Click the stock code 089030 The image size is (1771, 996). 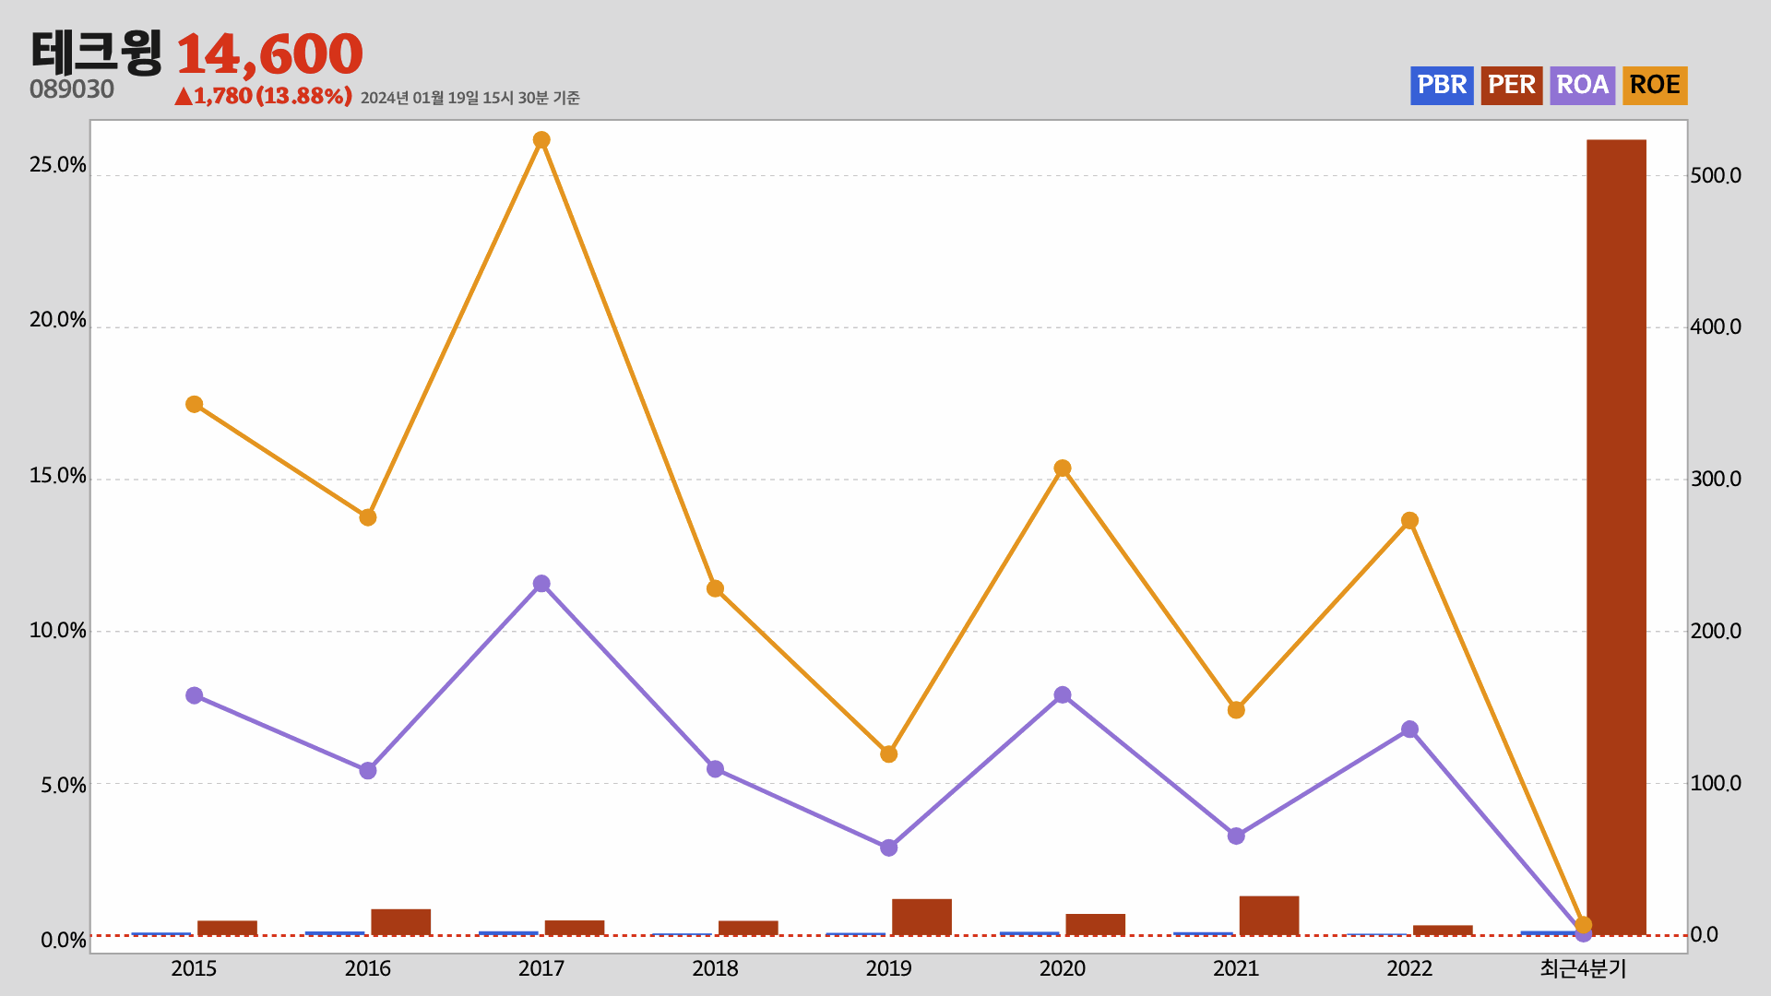coord(72,89)
